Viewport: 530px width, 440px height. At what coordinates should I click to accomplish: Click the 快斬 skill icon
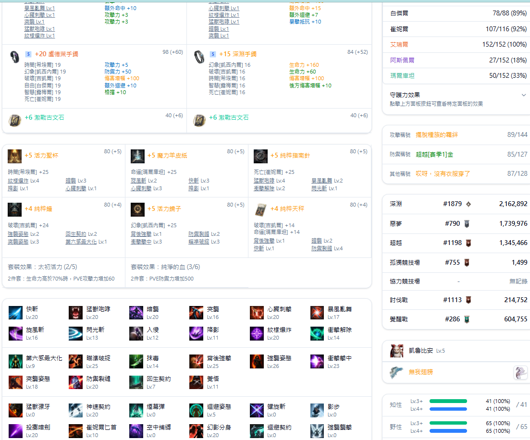pyautogui.click(x=15, y=313)
